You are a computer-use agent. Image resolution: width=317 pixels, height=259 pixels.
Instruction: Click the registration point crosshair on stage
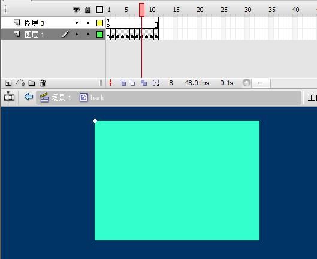[95, 121]
